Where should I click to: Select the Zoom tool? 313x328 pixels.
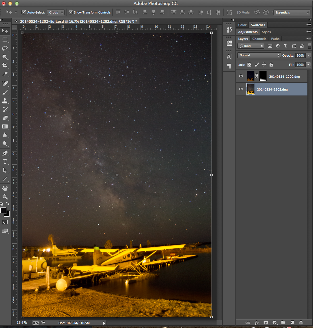click(5, 197)
